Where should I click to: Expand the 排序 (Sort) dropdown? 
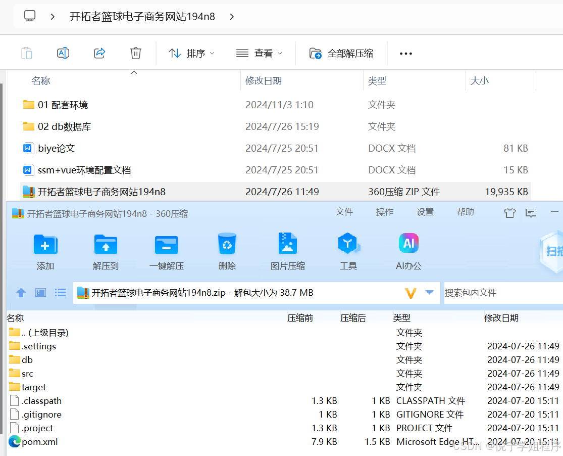tap(191, 53)
